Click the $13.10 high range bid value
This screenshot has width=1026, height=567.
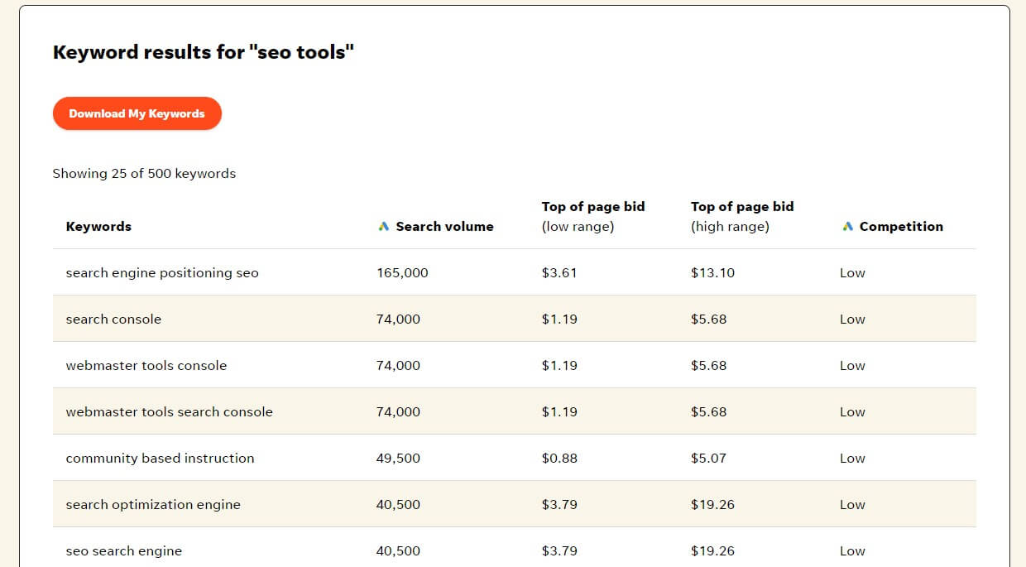[712, 271]
